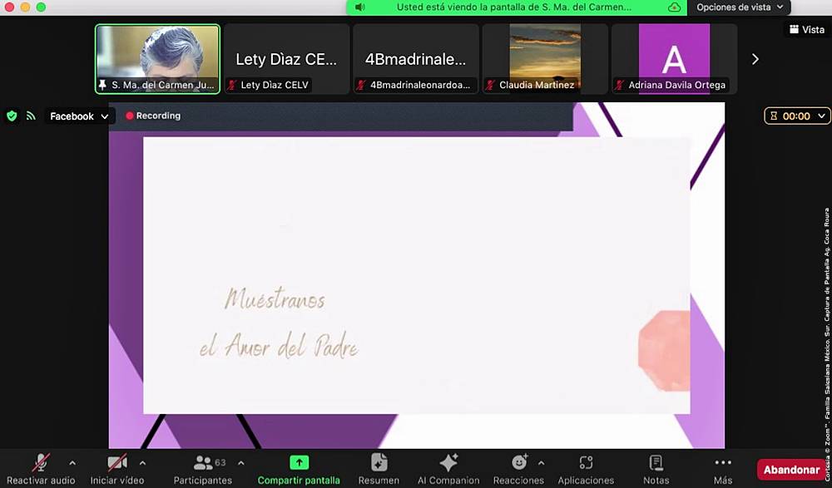832x488 pixels.
Task: Open the Aplicaciones panel
Action: click(x=586, y=469)
